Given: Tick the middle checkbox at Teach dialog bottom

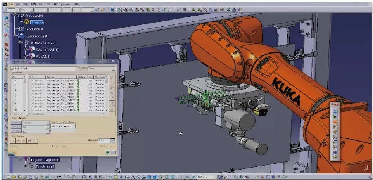Looking at the screenshot, I should coord(52,146).
